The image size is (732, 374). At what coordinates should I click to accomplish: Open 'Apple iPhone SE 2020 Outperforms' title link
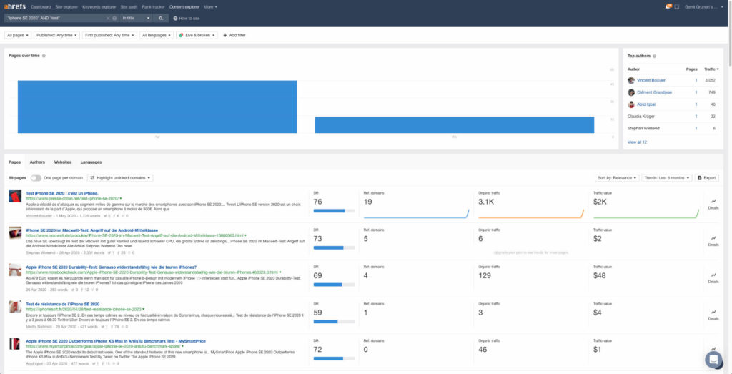(x=116, y=341)
